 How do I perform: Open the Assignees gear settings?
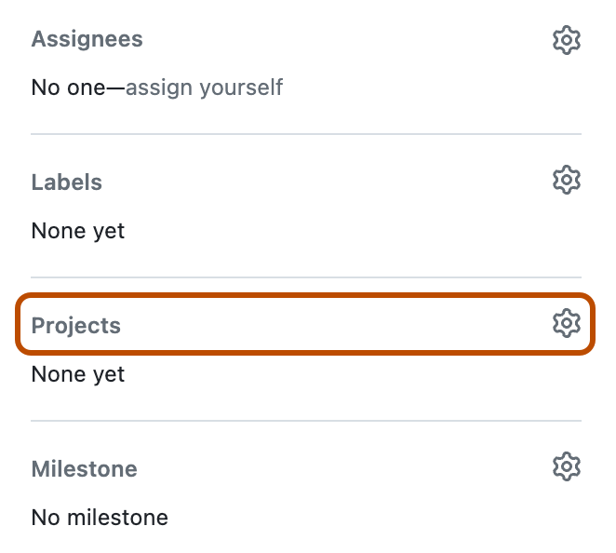(566, 40)
